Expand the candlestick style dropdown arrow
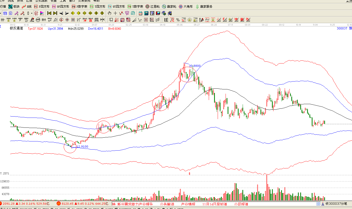Viewport: 352px width, 209px height. tap(32, 13)
